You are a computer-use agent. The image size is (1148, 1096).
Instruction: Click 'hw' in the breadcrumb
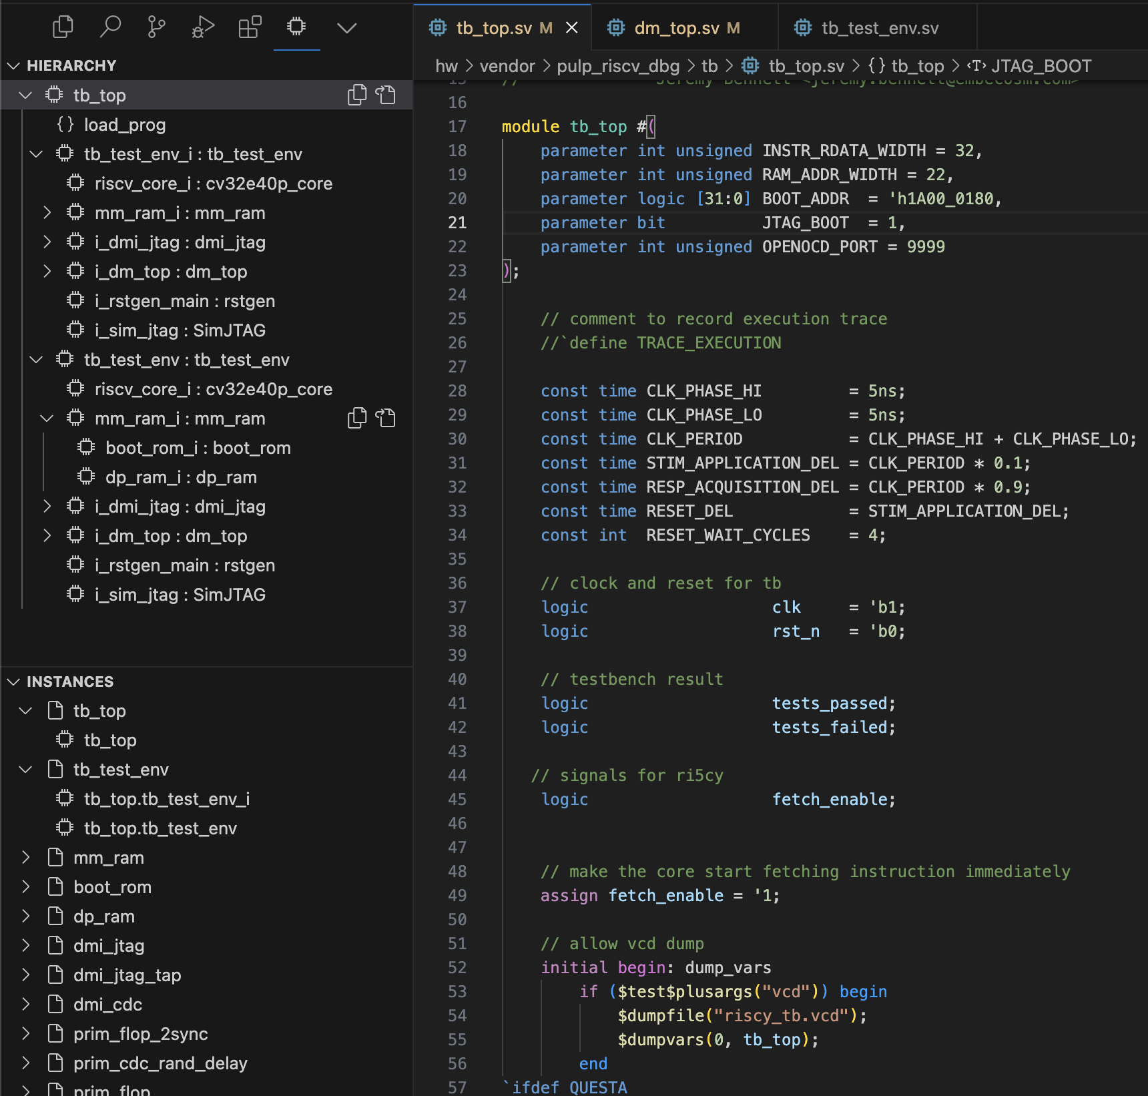(x=447, y=66)
